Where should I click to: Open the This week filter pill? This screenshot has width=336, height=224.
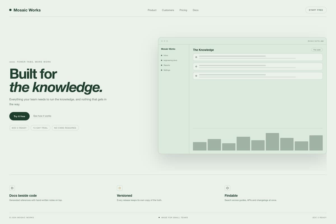tap(317, 50)
